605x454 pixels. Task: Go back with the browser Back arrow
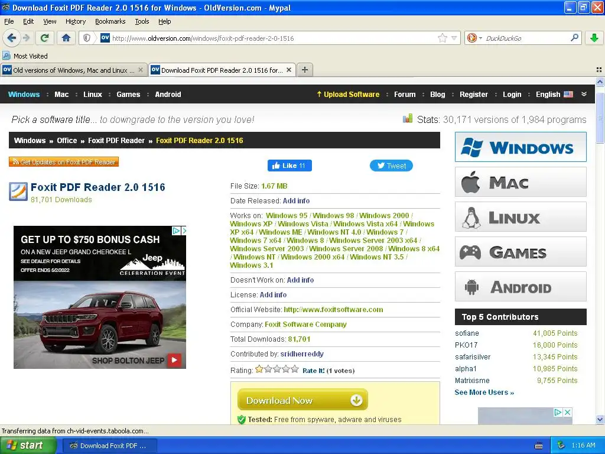(11, 38)
